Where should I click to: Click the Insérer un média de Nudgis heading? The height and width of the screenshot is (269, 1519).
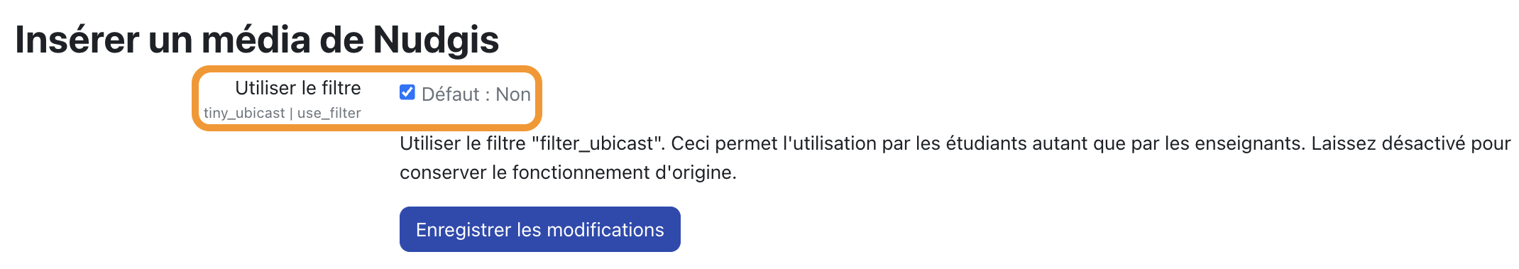tap(257, 39)
